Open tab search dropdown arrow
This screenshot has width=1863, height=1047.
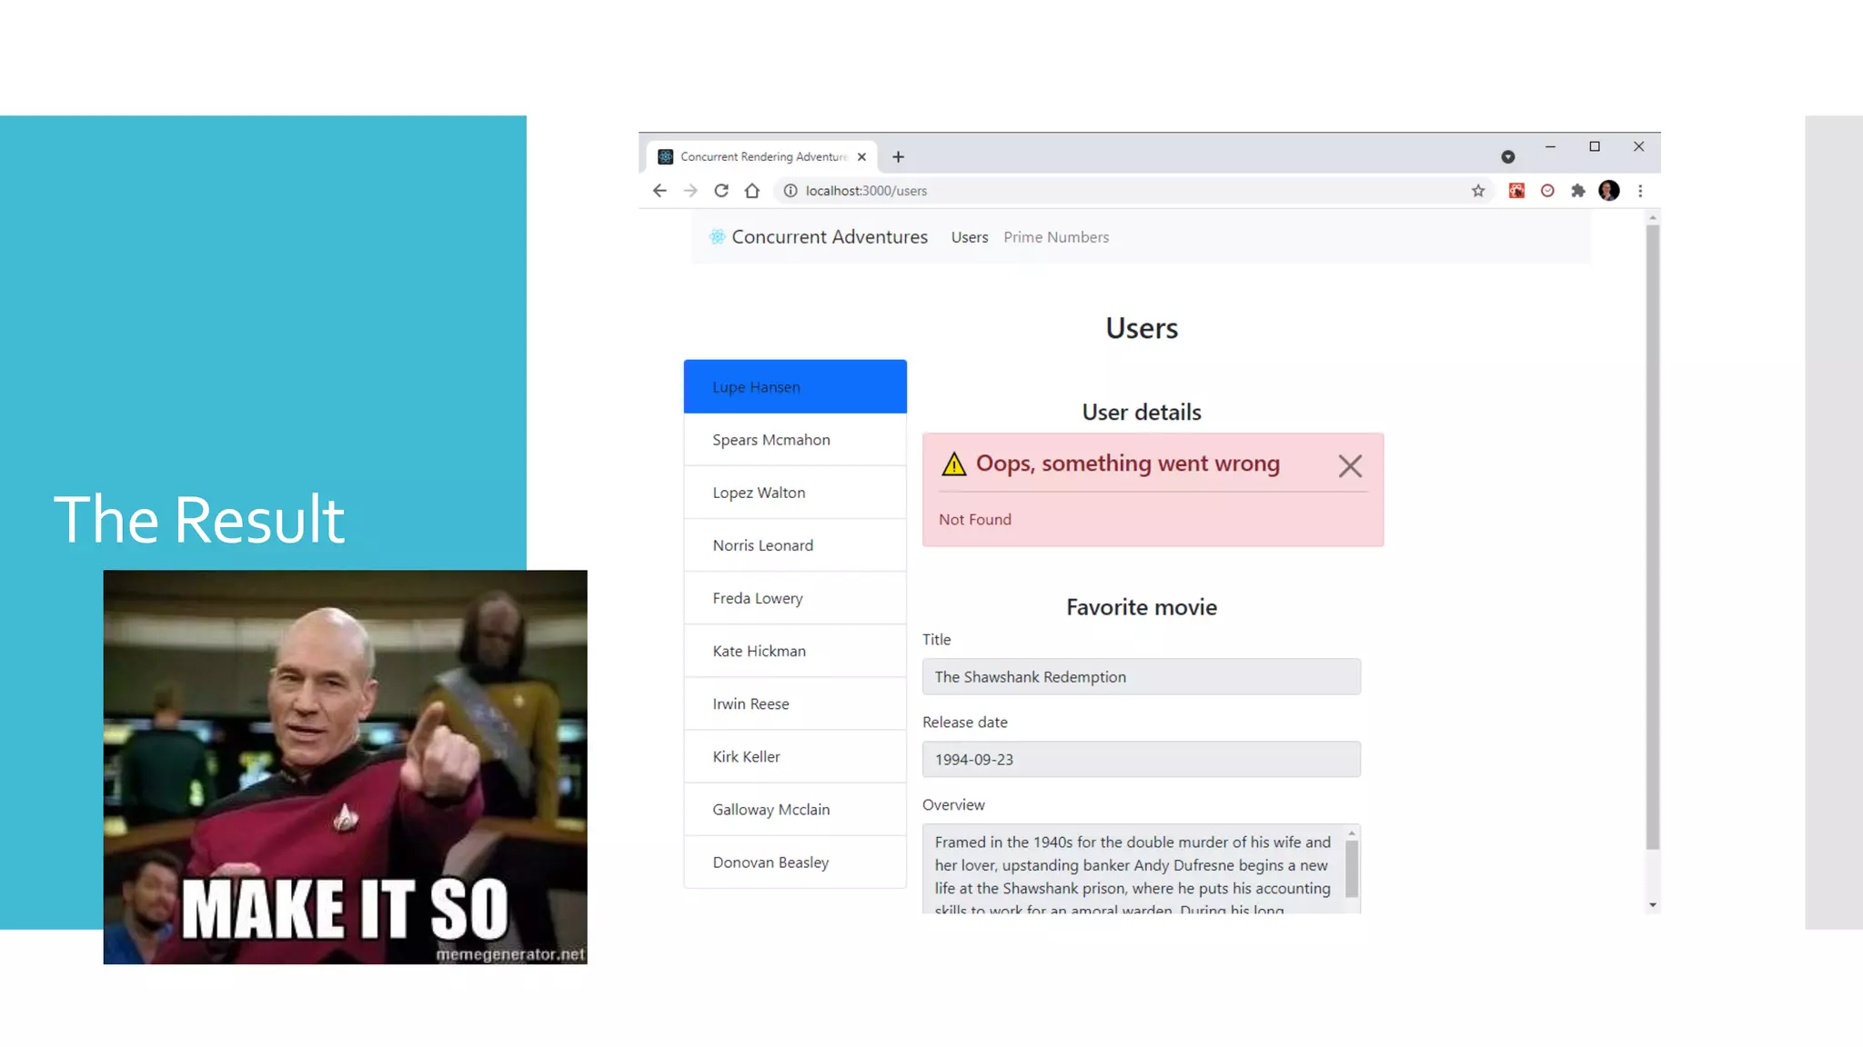click(x=1508, y=157)
